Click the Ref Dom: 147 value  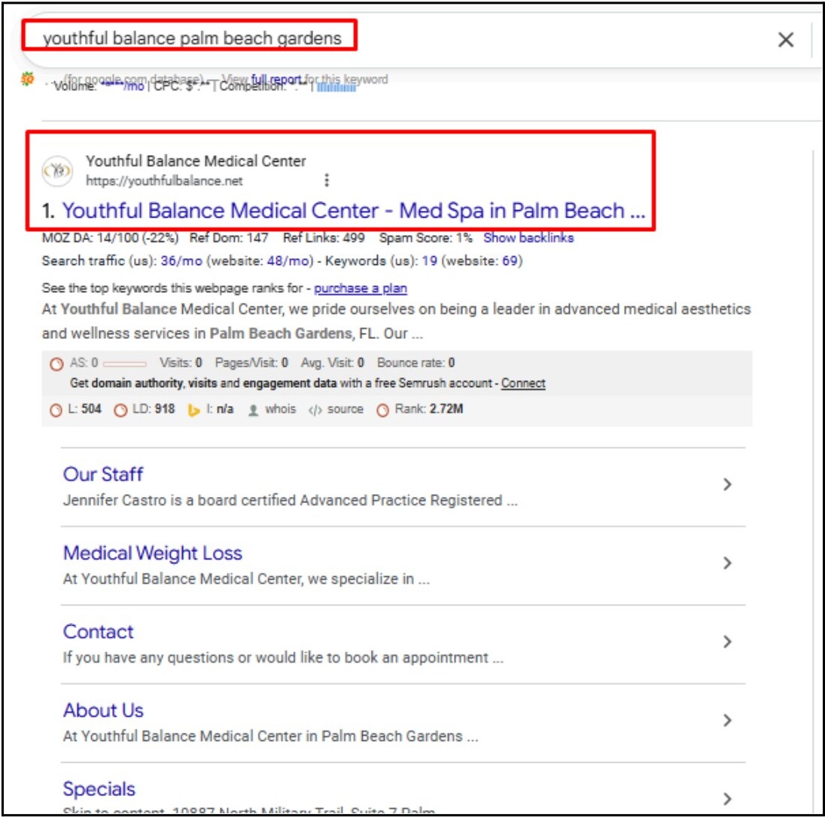[229, 238]
